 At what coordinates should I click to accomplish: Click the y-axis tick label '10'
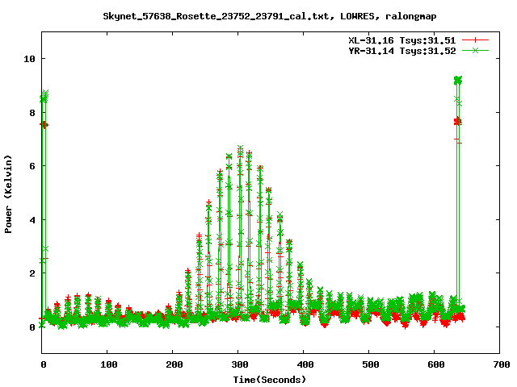[x=29, y=59]
